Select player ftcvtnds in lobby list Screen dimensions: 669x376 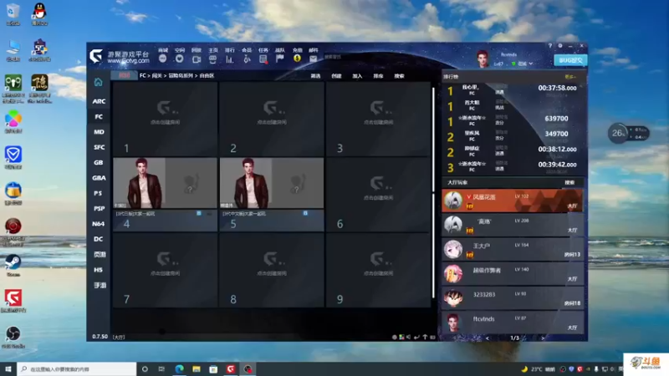pyautogui.click(x=513, y=322)
